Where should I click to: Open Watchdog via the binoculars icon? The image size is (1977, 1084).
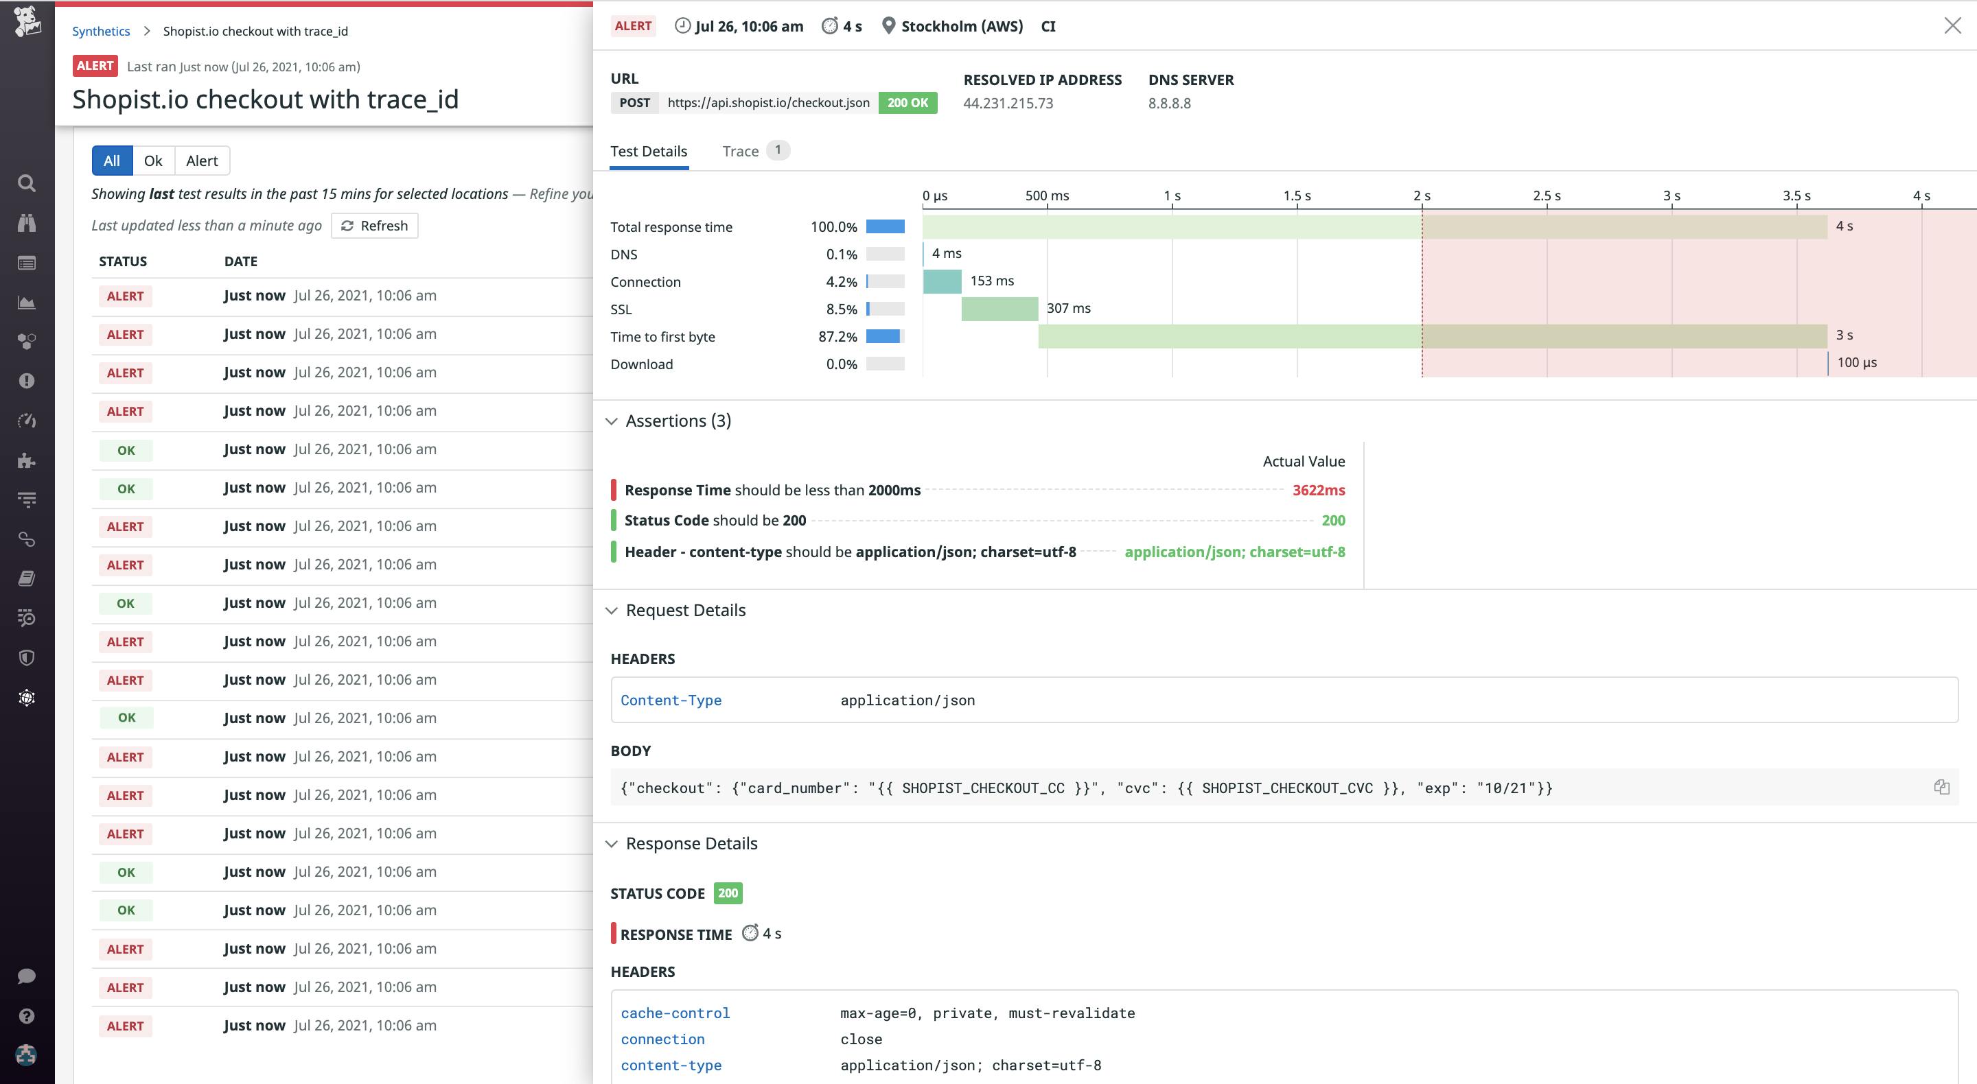point(27,223)
